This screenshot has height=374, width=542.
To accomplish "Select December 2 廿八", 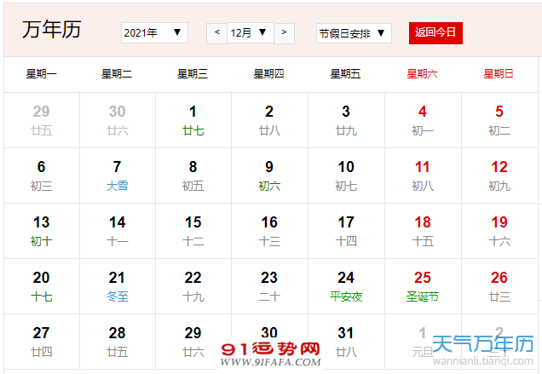I will 269,120.
